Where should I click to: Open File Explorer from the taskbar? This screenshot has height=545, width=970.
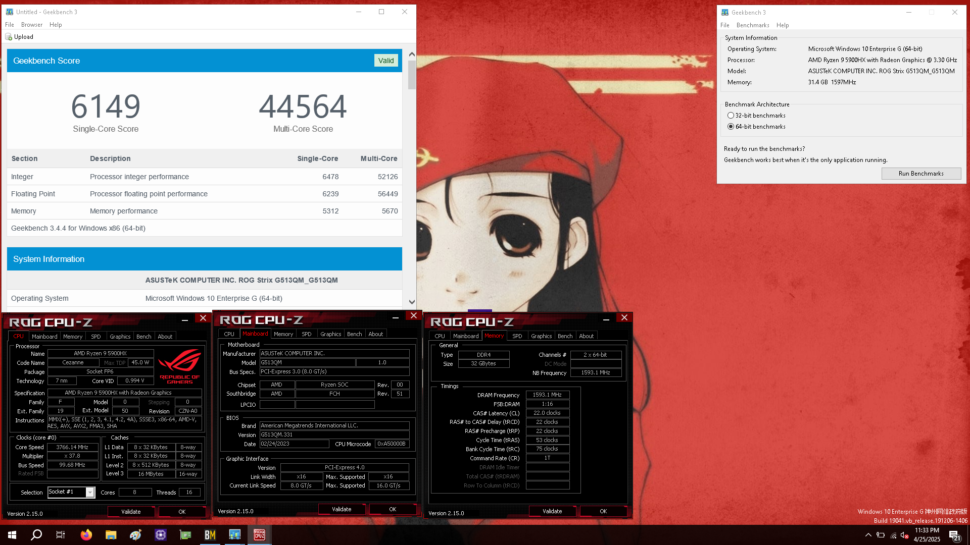111,535
